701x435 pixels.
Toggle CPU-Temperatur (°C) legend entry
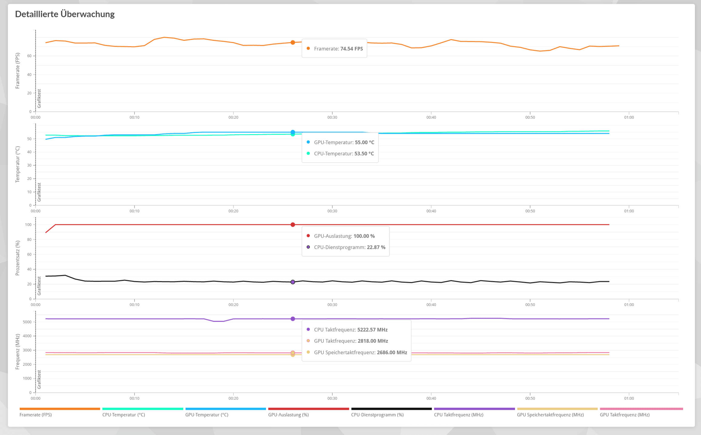point(124,415)
